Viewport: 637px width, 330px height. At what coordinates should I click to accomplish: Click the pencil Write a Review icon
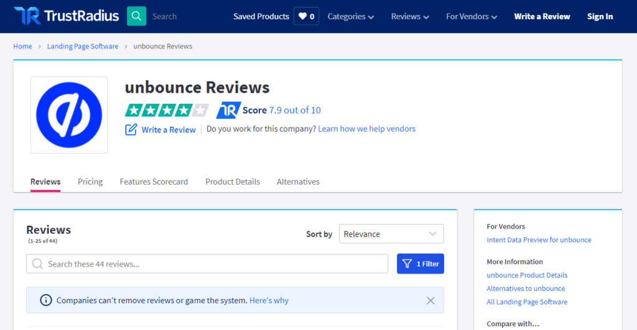coord(131,129)
